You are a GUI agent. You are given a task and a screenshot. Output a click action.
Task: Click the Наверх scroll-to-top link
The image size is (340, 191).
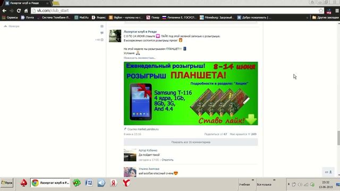point(12,26)
